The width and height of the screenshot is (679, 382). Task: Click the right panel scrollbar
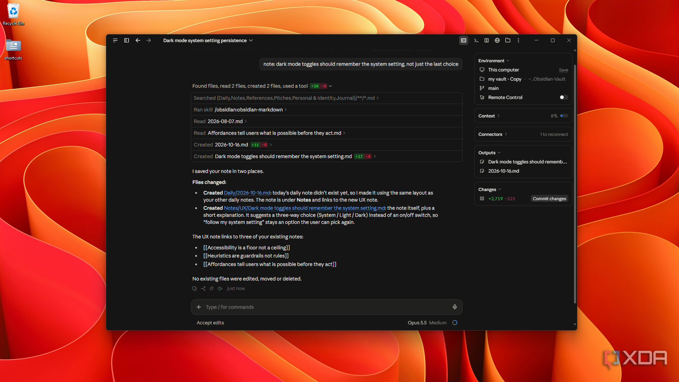(x=575, y=184)
